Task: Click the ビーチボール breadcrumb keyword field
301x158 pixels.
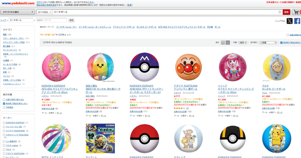Action: [x=21, y=20]
